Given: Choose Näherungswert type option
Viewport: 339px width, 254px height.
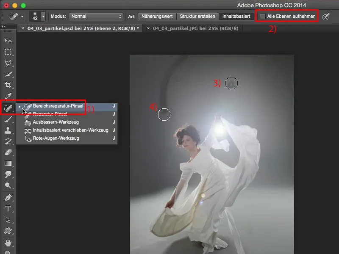Looking at the screenshot, I should 157,17.
